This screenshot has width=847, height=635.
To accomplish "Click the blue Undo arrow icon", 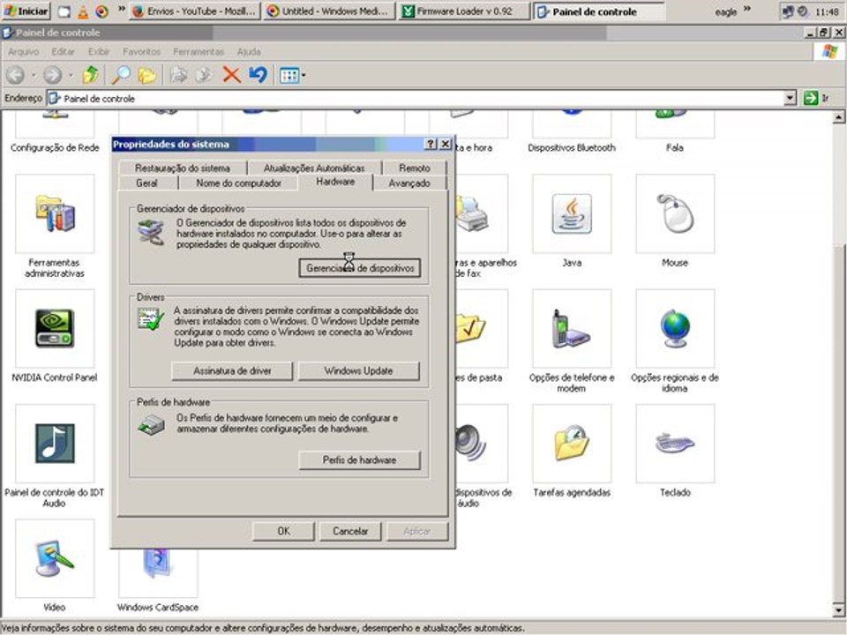I will (259, 75).
